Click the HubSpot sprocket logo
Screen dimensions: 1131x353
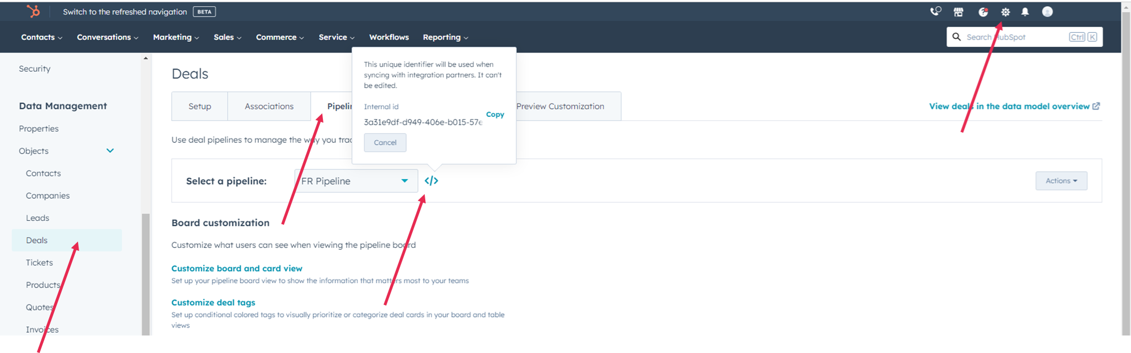[x=33, y=11]
